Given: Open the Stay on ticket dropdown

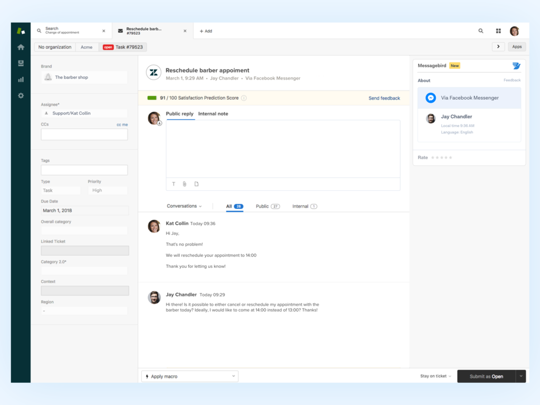Looking at the screenshot, I should [435, 376].
